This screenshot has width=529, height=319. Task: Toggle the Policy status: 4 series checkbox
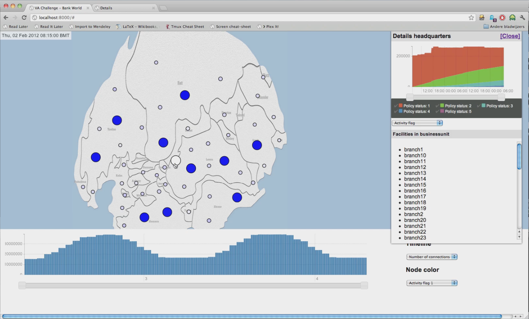click(396, 111)
